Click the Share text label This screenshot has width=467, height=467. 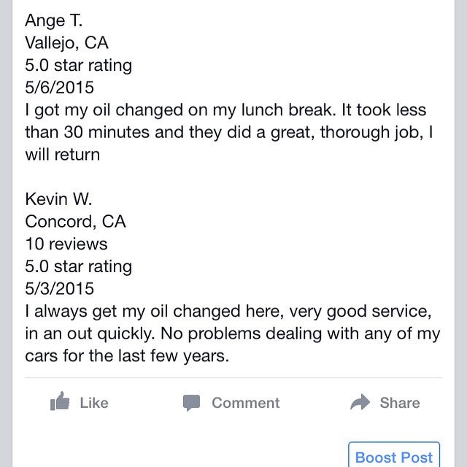point(400,403)
